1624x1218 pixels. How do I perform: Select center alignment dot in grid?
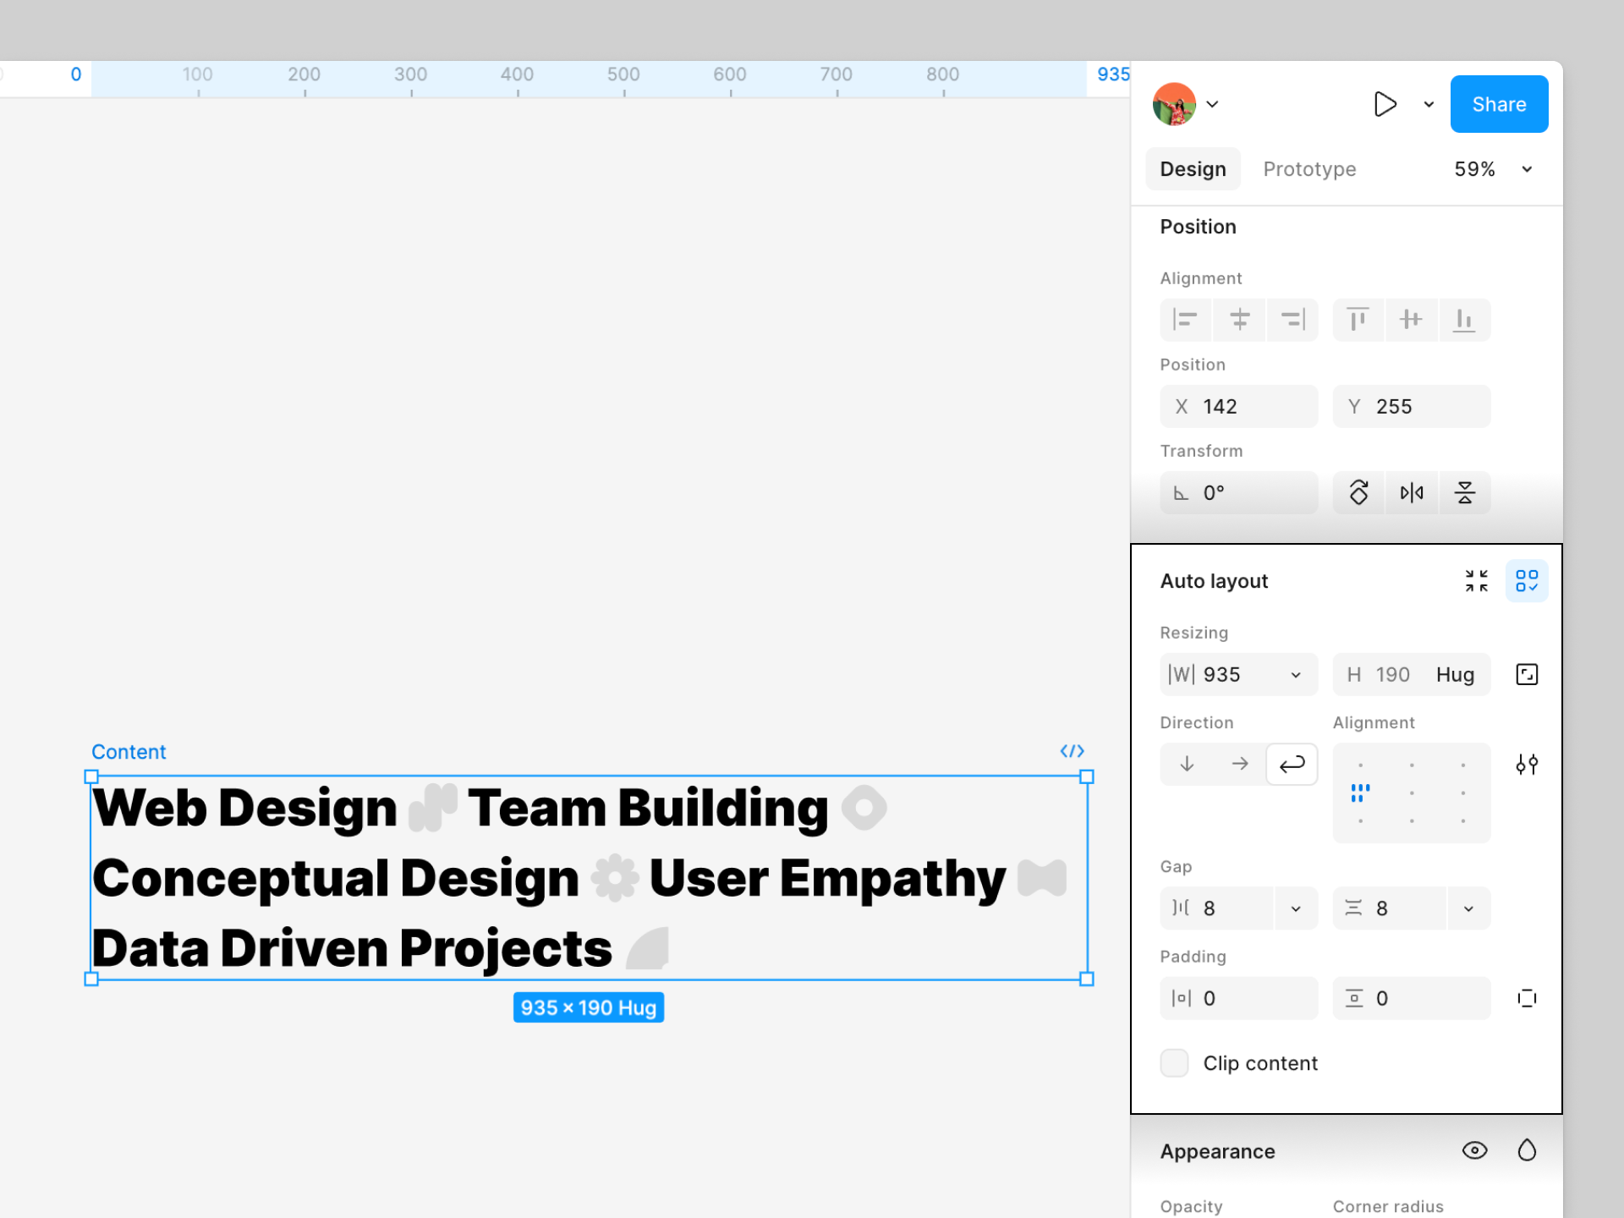(1412, 793)
